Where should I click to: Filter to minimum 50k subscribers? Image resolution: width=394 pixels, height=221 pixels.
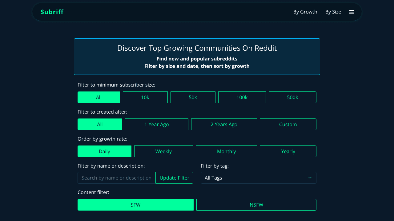193,97
